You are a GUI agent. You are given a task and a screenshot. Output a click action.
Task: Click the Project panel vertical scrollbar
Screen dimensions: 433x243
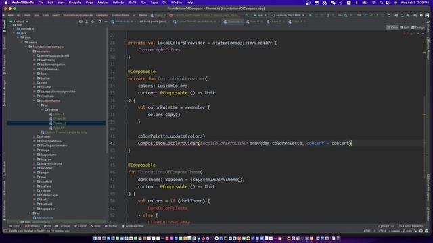[x=107, y=90]
